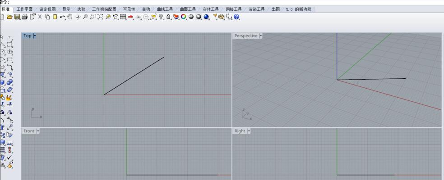Open a file with the folder icon
Viewport: 444px width, 180px height.
(x=9, y=17)
